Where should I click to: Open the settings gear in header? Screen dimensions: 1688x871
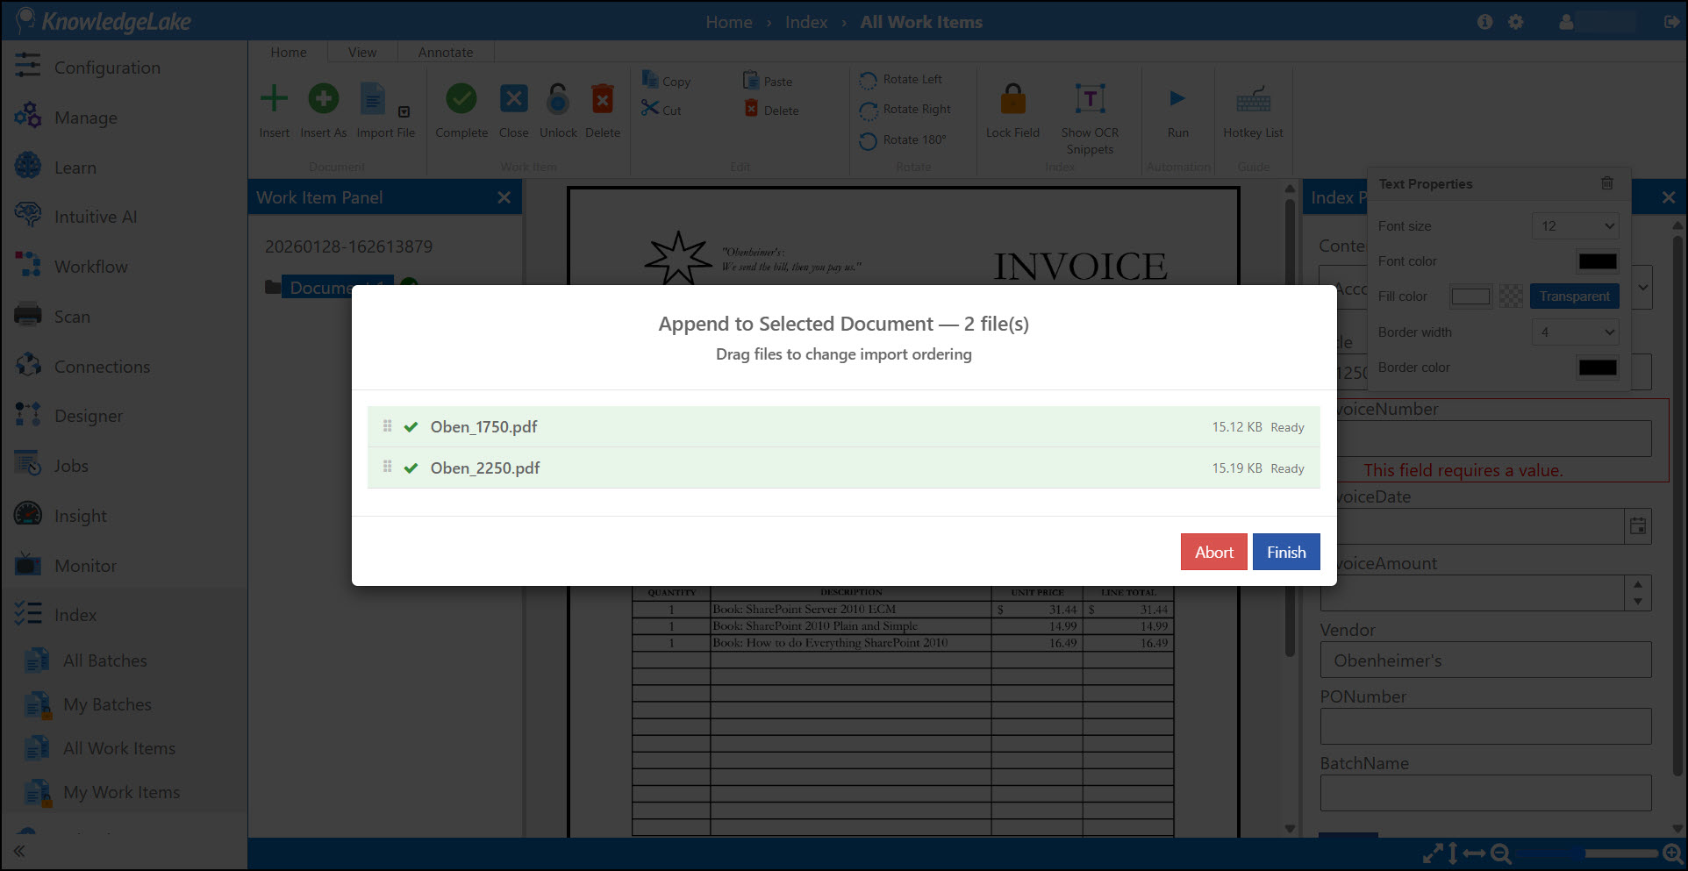[x=1516, y=22]
